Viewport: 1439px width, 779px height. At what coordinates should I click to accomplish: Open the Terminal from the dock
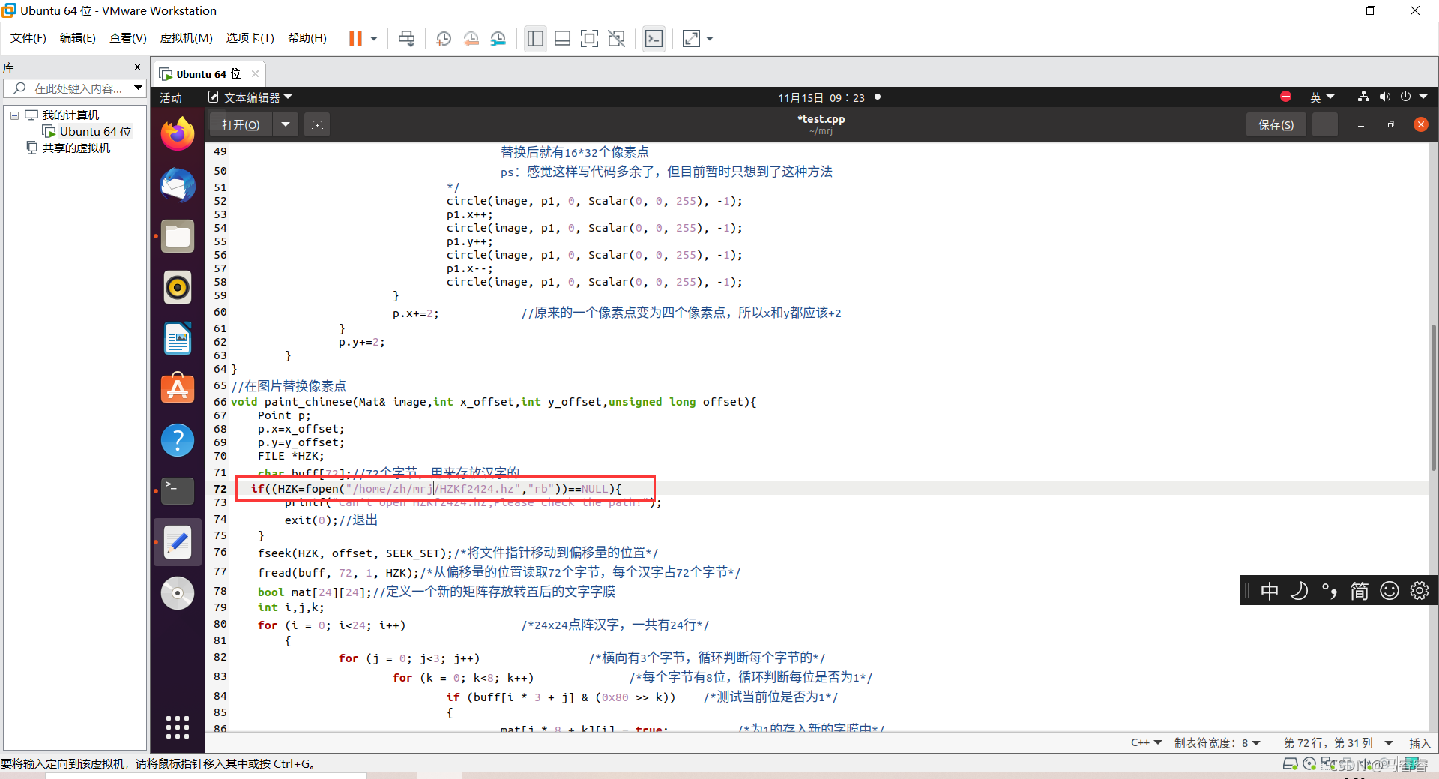(x=178, y=491)
